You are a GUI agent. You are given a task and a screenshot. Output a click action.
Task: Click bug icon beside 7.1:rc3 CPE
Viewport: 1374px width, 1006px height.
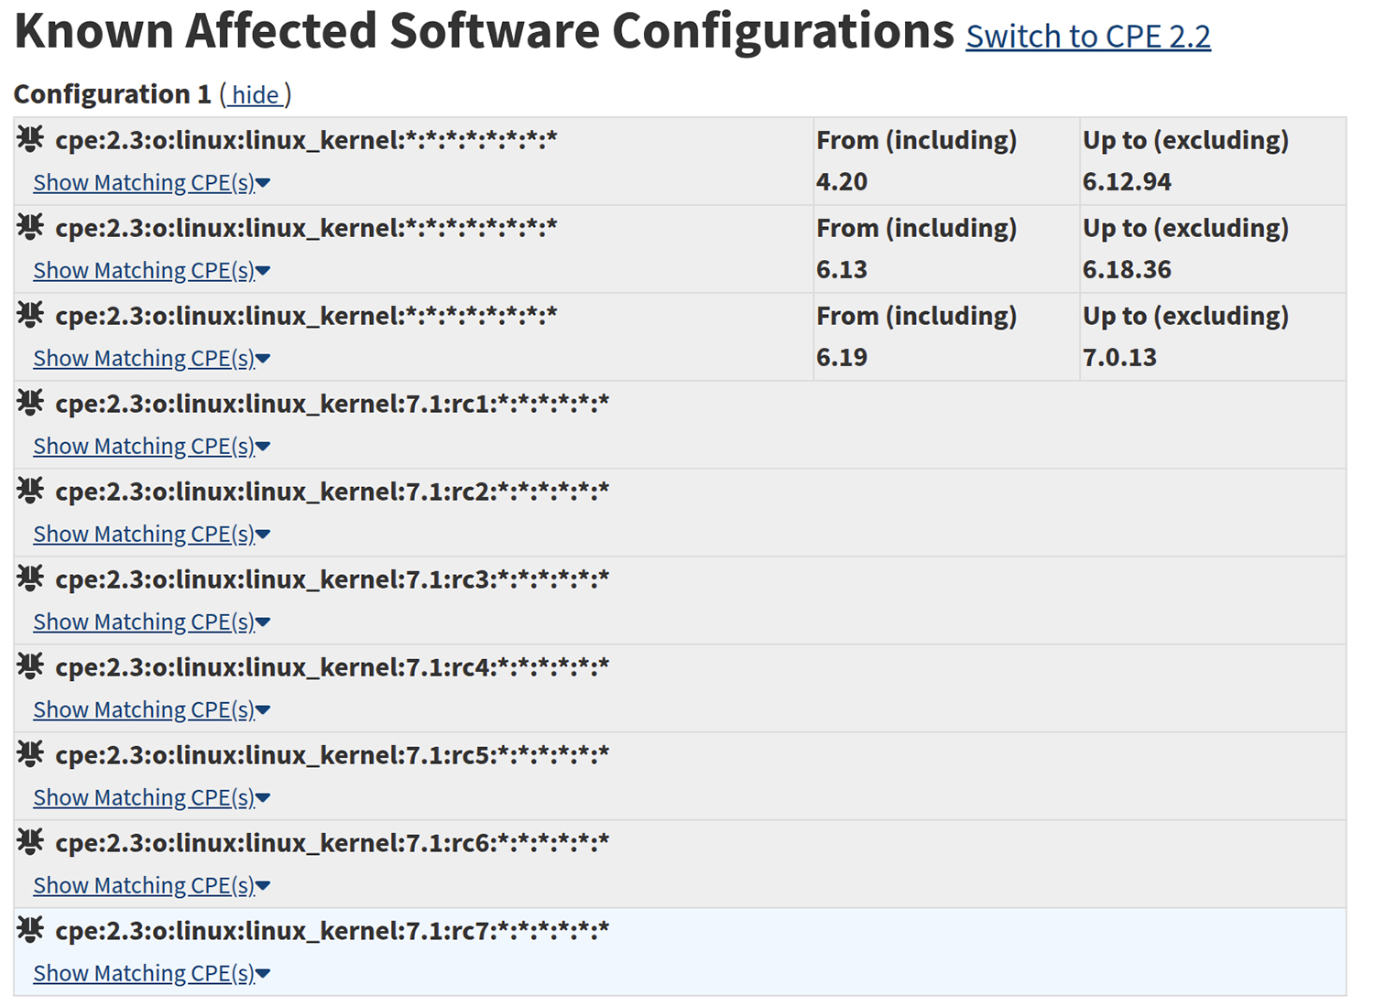click(x=30, y=579)
